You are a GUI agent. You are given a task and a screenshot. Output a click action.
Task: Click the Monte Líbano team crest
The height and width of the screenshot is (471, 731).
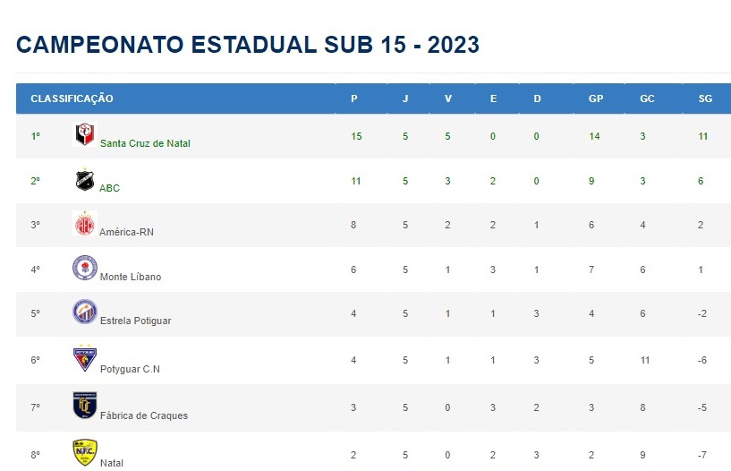click(85, 268)
